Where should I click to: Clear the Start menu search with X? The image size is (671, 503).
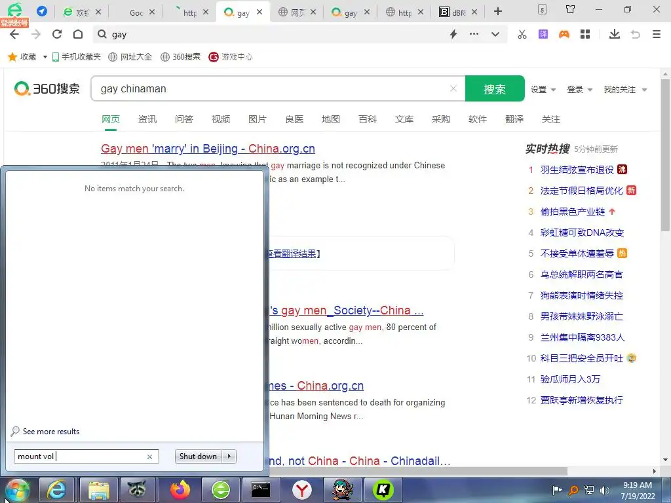point(150,456)
